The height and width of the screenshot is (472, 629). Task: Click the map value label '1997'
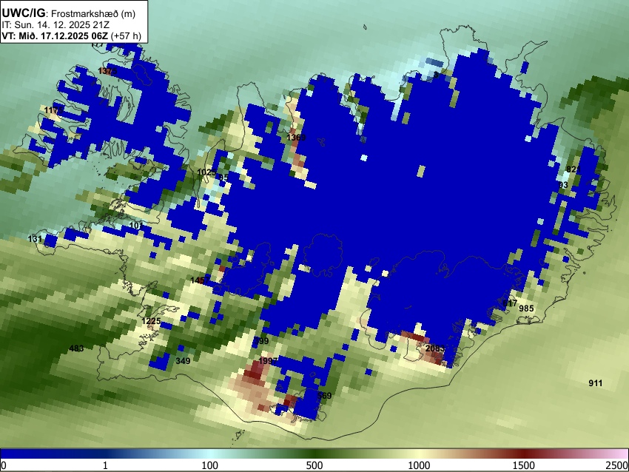pyautogui.click(x=268, y=361)
